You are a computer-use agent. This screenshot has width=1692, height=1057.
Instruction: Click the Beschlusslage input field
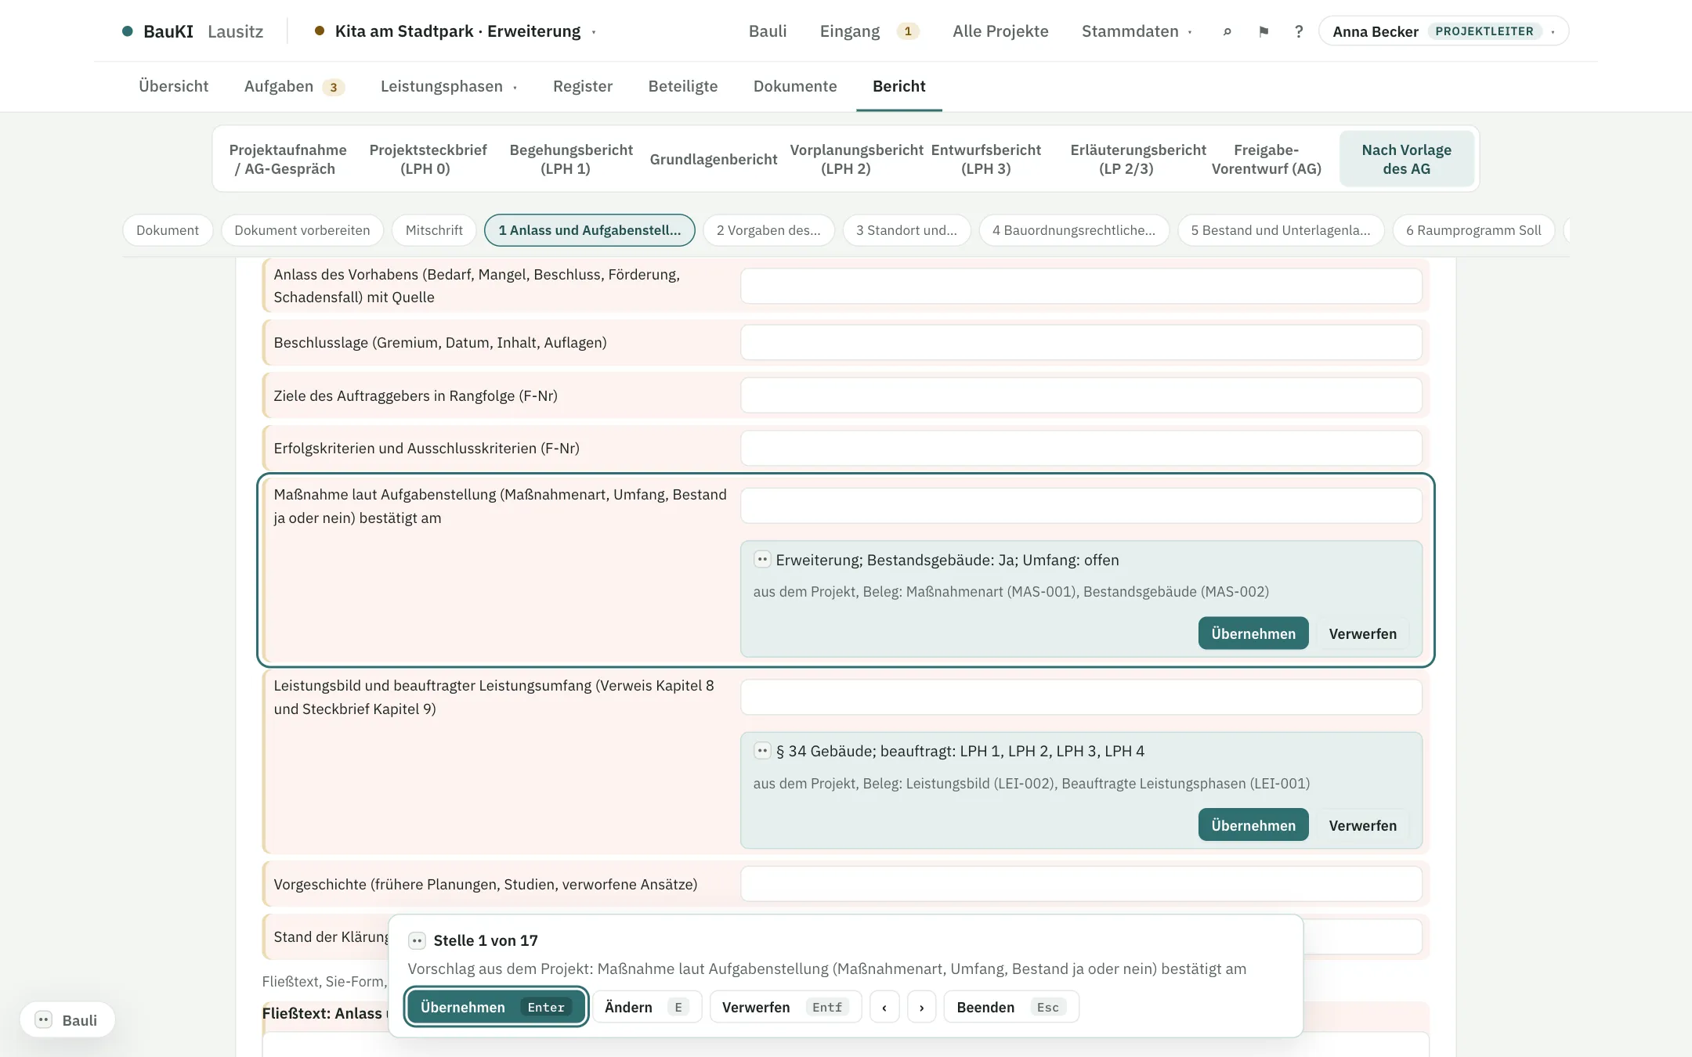[x=1081, y=342]
